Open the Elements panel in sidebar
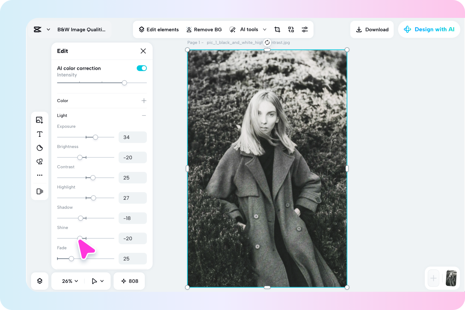This screenshot has height=310, width=465. tap(40, 161)
